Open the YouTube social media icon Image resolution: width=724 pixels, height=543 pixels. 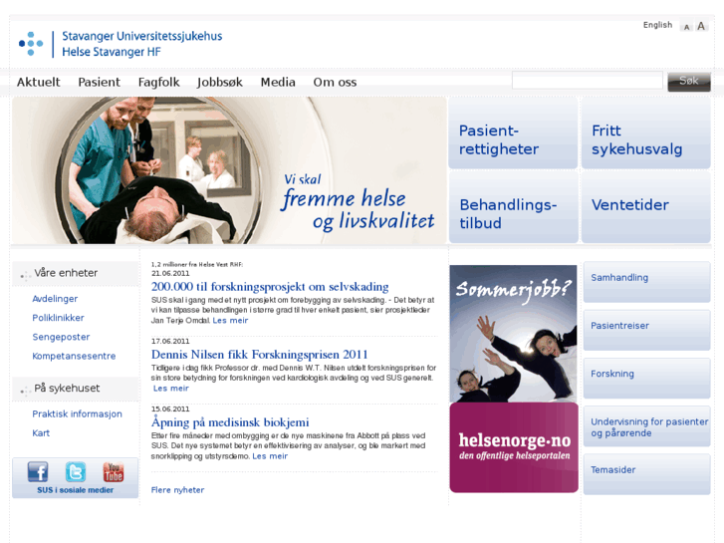114,472
